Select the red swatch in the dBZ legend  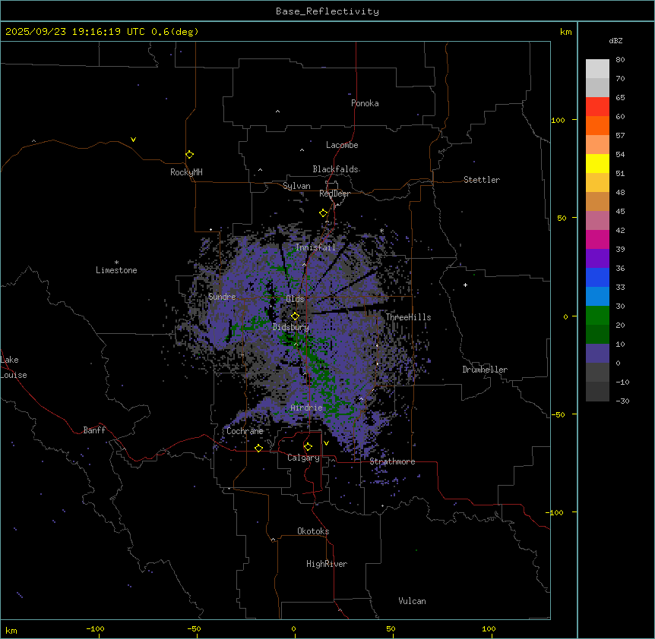[597, 106]
